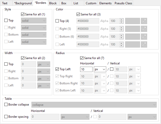Toggle Style Same for all checkbox
The width and height of the screenshot is (161, 124).
(x=23, y=14)
